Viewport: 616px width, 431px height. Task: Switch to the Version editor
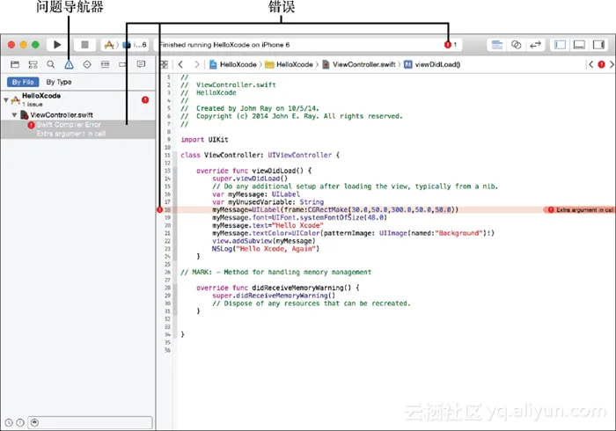coord(536,44)
